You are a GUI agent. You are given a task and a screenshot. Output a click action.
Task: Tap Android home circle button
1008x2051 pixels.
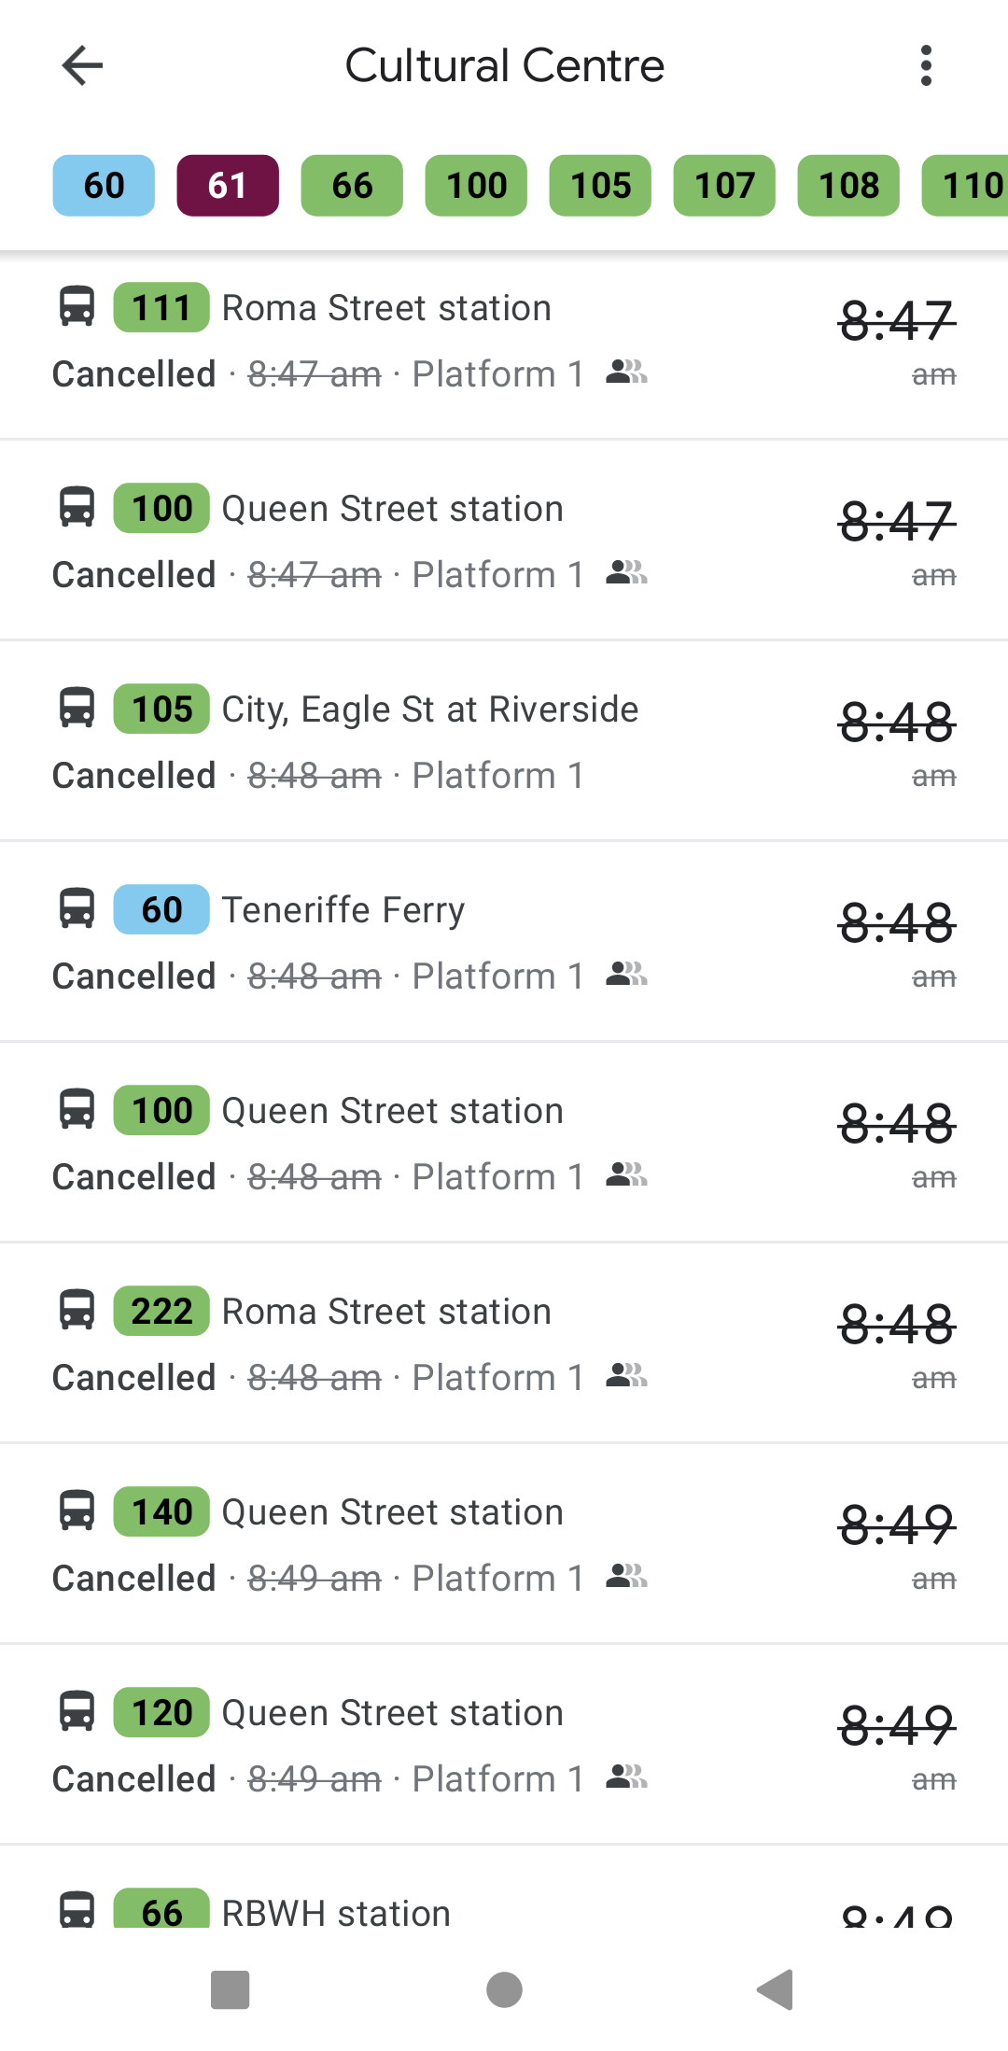[x=504, y=1989]
